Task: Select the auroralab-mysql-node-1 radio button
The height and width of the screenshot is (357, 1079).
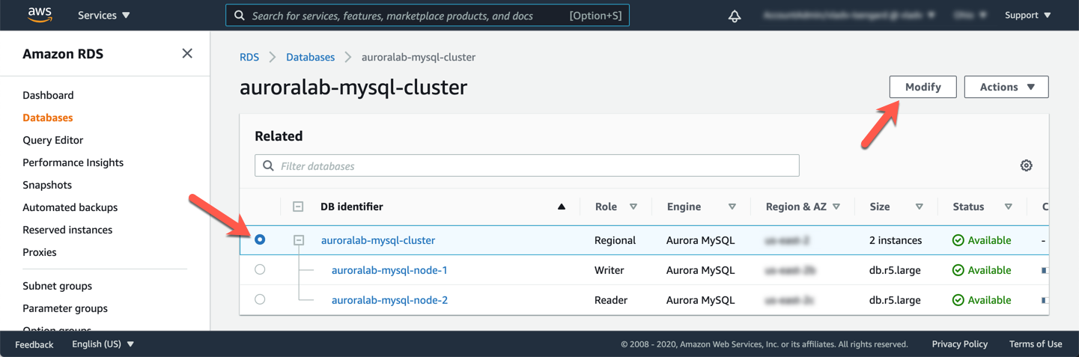Action: click(x=260, y=269)
